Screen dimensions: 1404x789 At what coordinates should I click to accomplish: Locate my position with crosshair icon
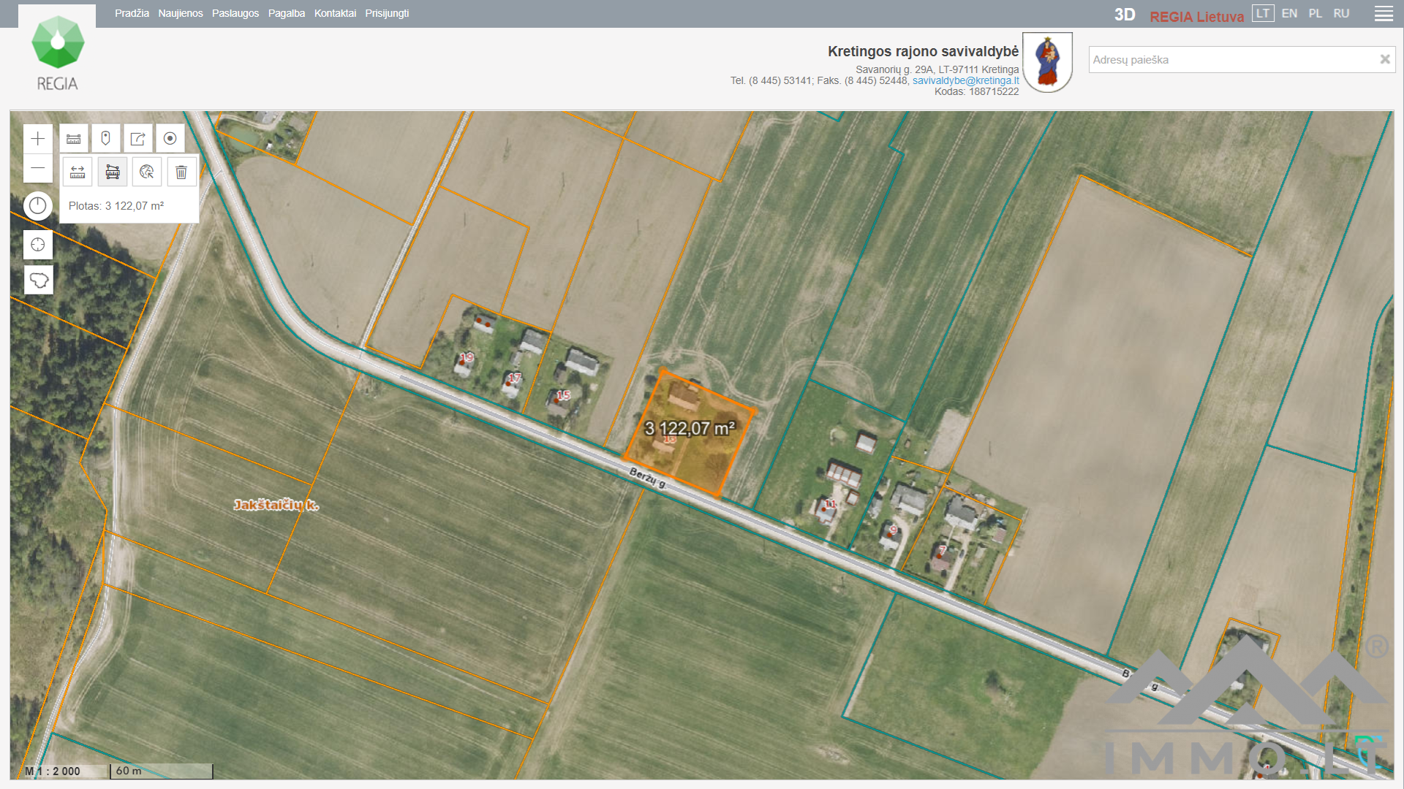coord(38,245)
